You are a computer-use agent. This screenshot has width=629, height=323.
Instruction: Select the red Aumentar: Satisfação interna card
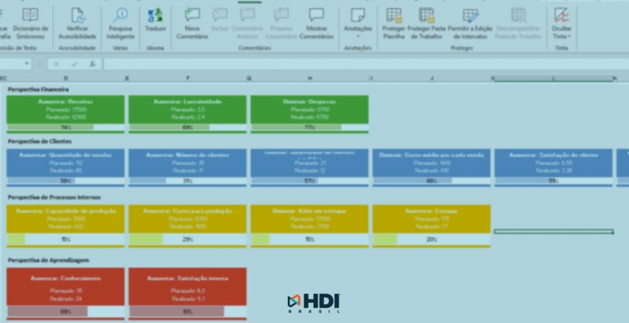click(188, 287)
